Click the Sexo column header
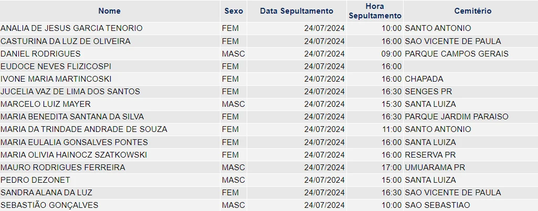 point(234,11)
